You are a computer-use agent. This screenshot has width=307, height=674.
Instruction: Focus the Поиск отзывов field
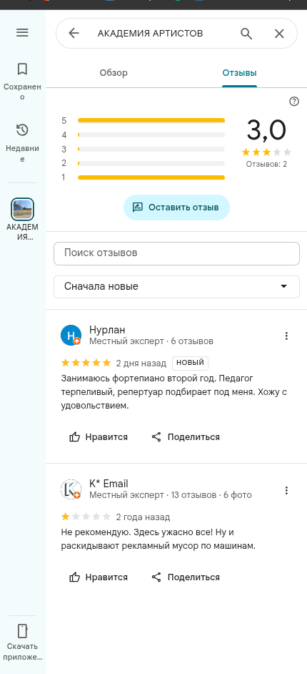pos(176,253)
